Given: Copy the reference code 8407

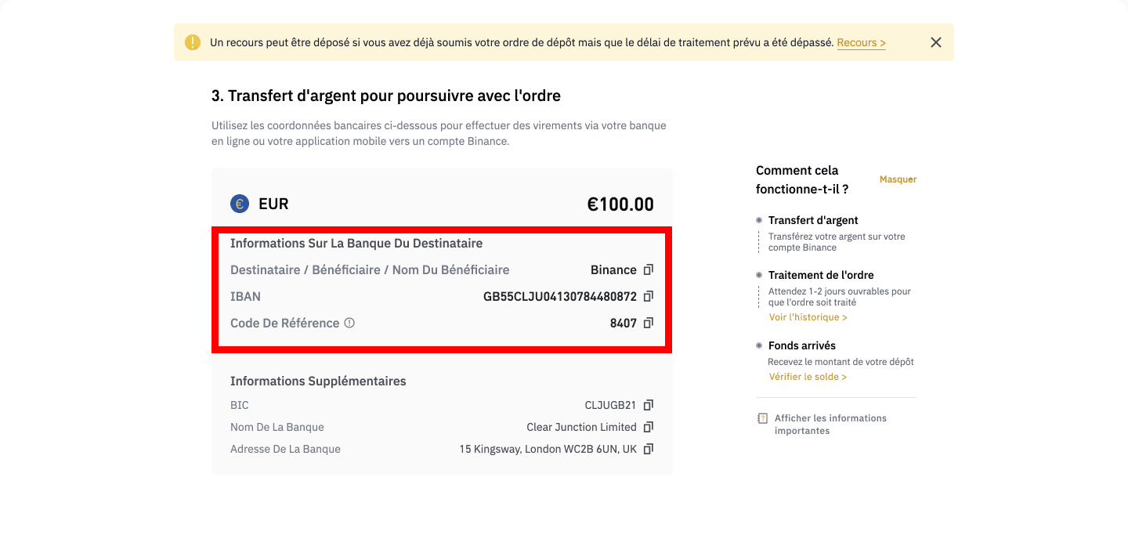Looking at the screenshot, I should [648, 324].
